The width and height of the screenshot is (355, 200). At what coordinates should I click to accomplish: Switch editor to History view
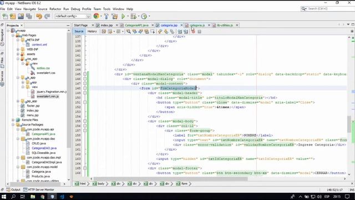point(92,32)
